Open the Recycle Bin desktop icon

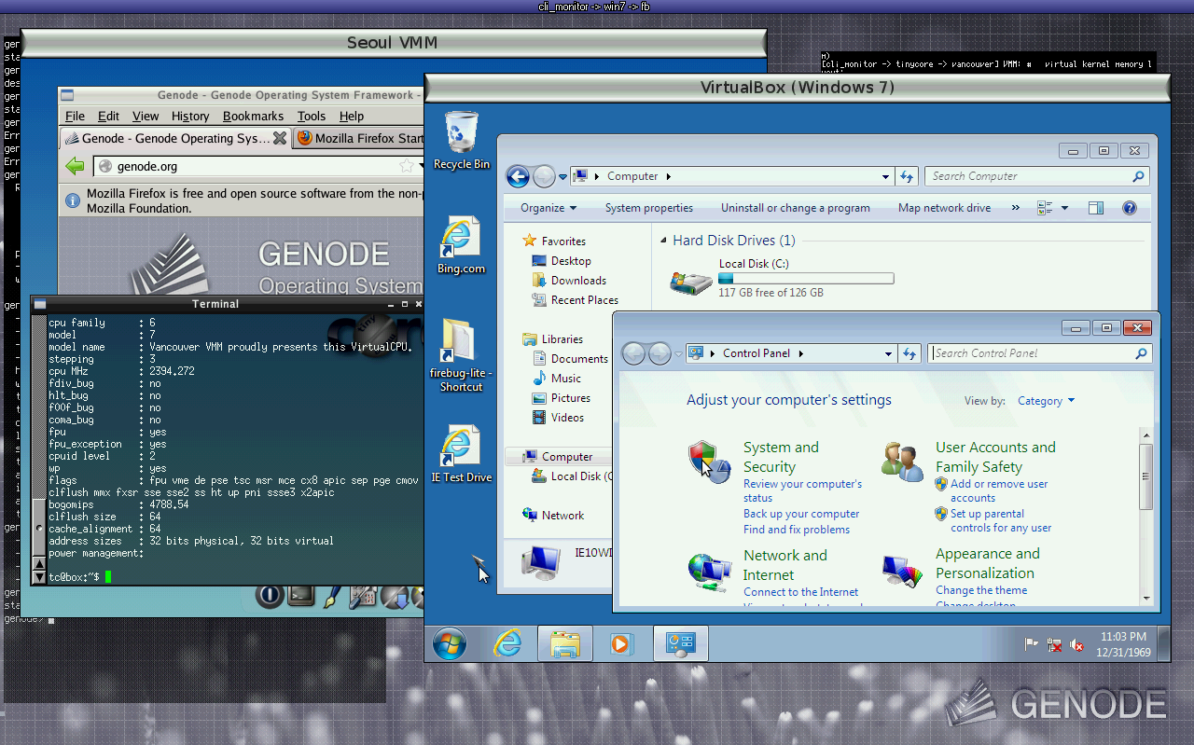(x=461, y=141)
